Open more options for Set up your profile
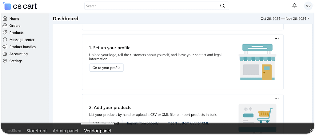This screenshot has width=315, height=135. pyautogui.click(x=277, y=38)
